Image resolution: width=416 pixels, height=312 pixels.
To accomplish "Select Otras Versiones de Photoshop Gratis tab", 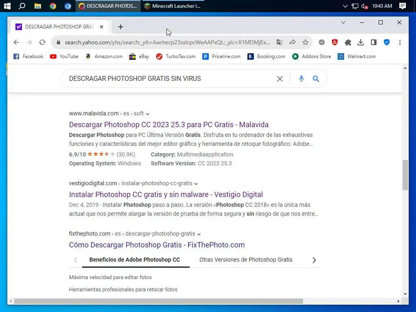I will [x=246, y=260].
